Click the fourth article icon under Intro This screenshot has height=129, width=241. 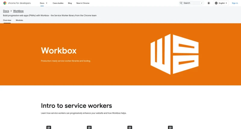tap(170, 127)
